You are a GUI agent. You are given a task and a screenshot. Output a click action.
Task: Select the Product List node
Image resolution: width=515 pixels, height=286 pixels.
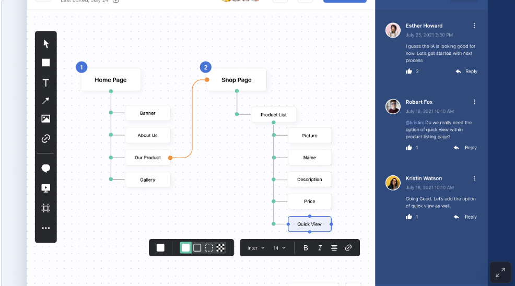(274, 115)
